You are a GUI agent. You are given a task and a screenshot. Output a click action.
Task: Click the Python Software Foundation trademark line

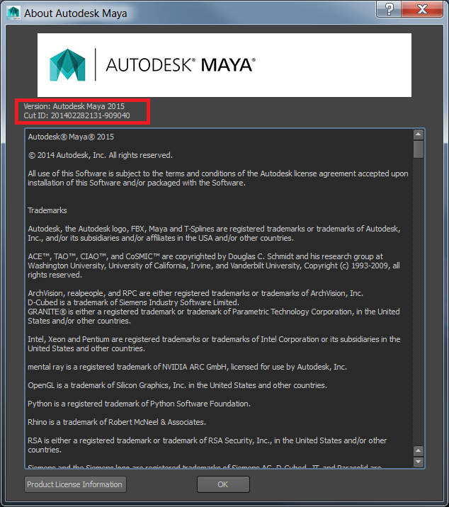[139, 404]
